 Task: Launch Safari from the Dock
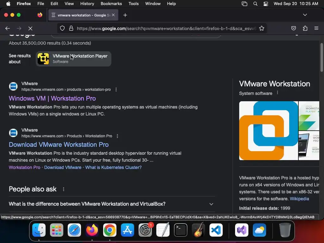coord(74,230)
